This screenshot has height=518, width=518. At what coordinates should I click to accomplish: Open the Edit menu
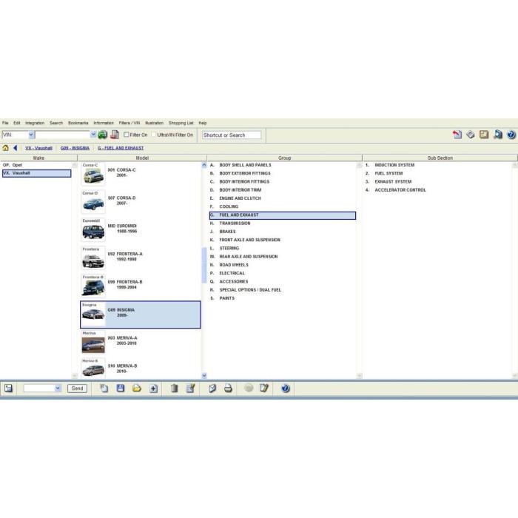tap(17, 123)
